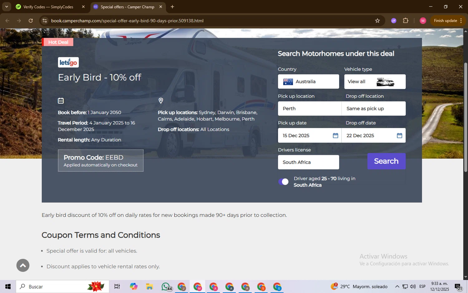The image size is (468, 293).
Task: Click the purple Search button
Action: click(386, 161)
